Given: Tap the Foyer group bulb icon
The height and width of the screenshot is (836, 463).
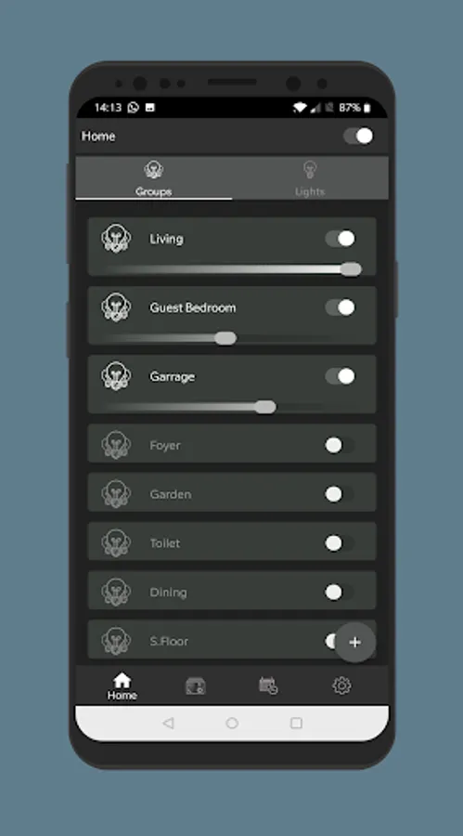Looking at the screenshot, I should point(116,445).
